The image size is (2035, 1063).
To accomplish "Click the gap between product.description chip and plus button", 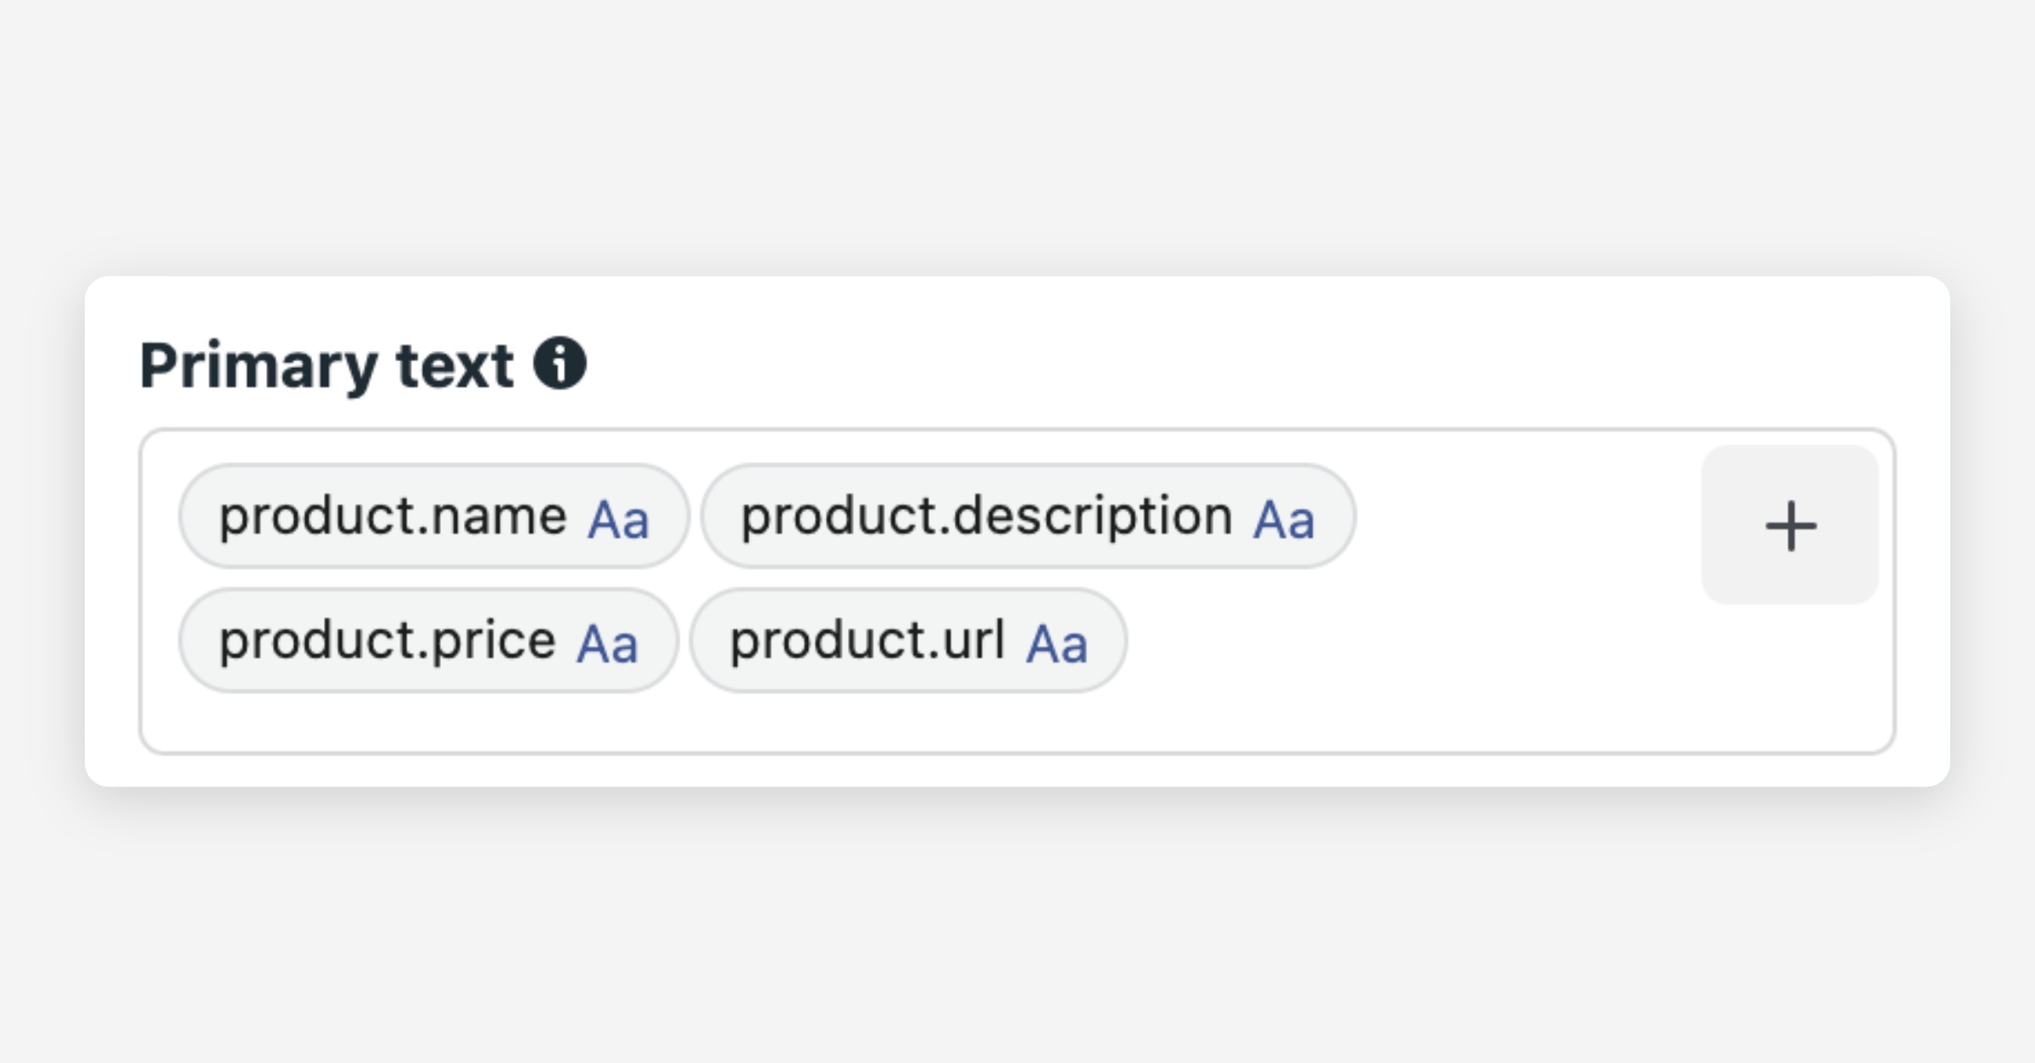I will [1526, 517].
